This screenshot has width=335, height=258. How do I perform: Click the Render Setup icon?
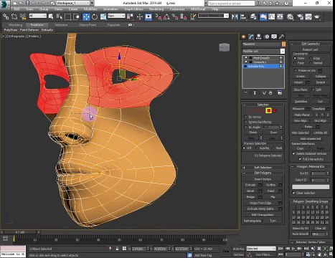pyautogui.click(x=300, y=16)
